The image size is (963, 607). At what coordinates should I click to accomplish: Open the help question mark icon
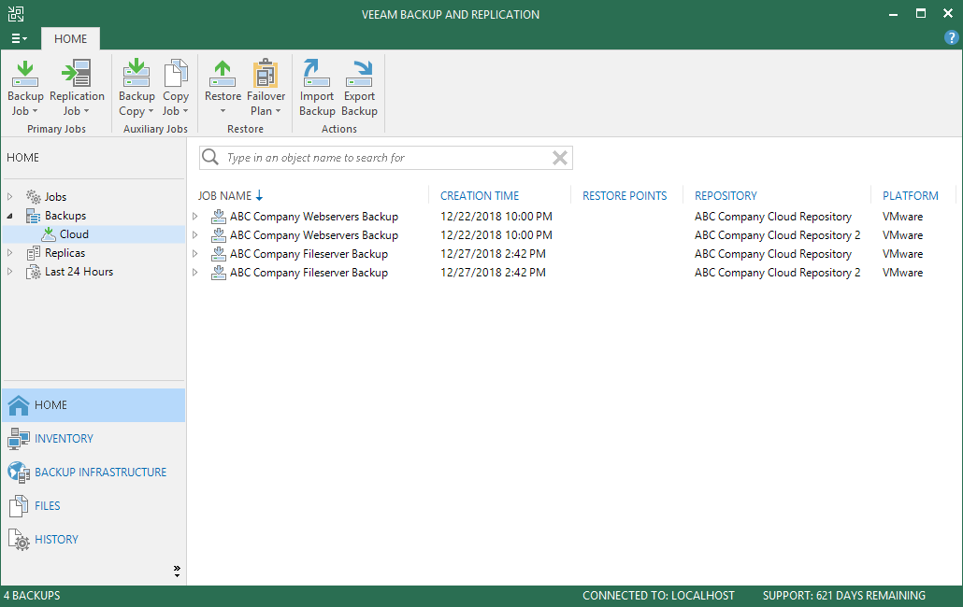[951, 38]
